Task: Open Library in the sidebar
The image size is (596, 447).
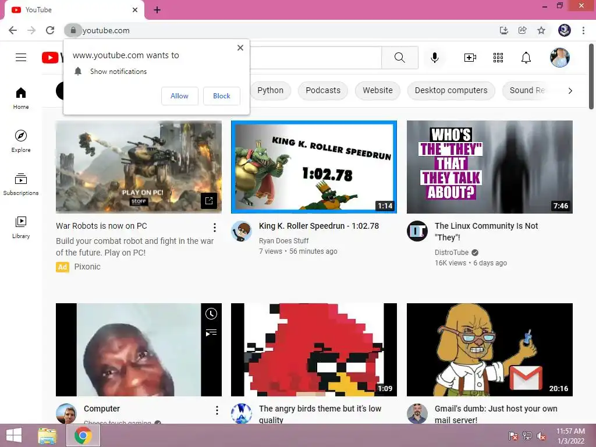Action: [x=21, y=227]
